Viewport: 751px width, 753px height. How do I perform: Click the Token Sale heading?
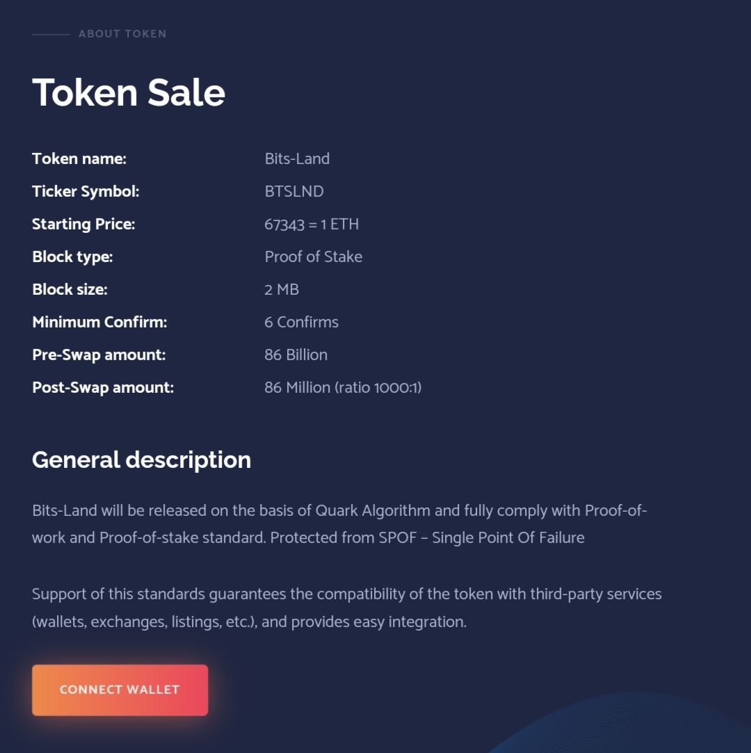coord(128,92)
